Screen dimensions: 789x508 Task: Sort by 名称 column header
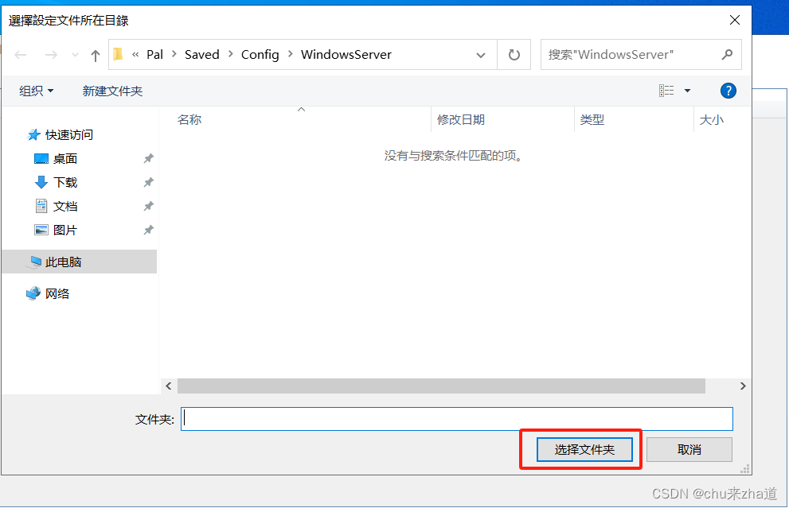[189, 119]
